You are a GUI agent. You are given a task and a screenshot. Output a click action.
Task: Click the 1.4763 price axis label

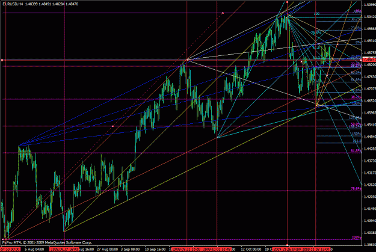click(x=370, y=77)
